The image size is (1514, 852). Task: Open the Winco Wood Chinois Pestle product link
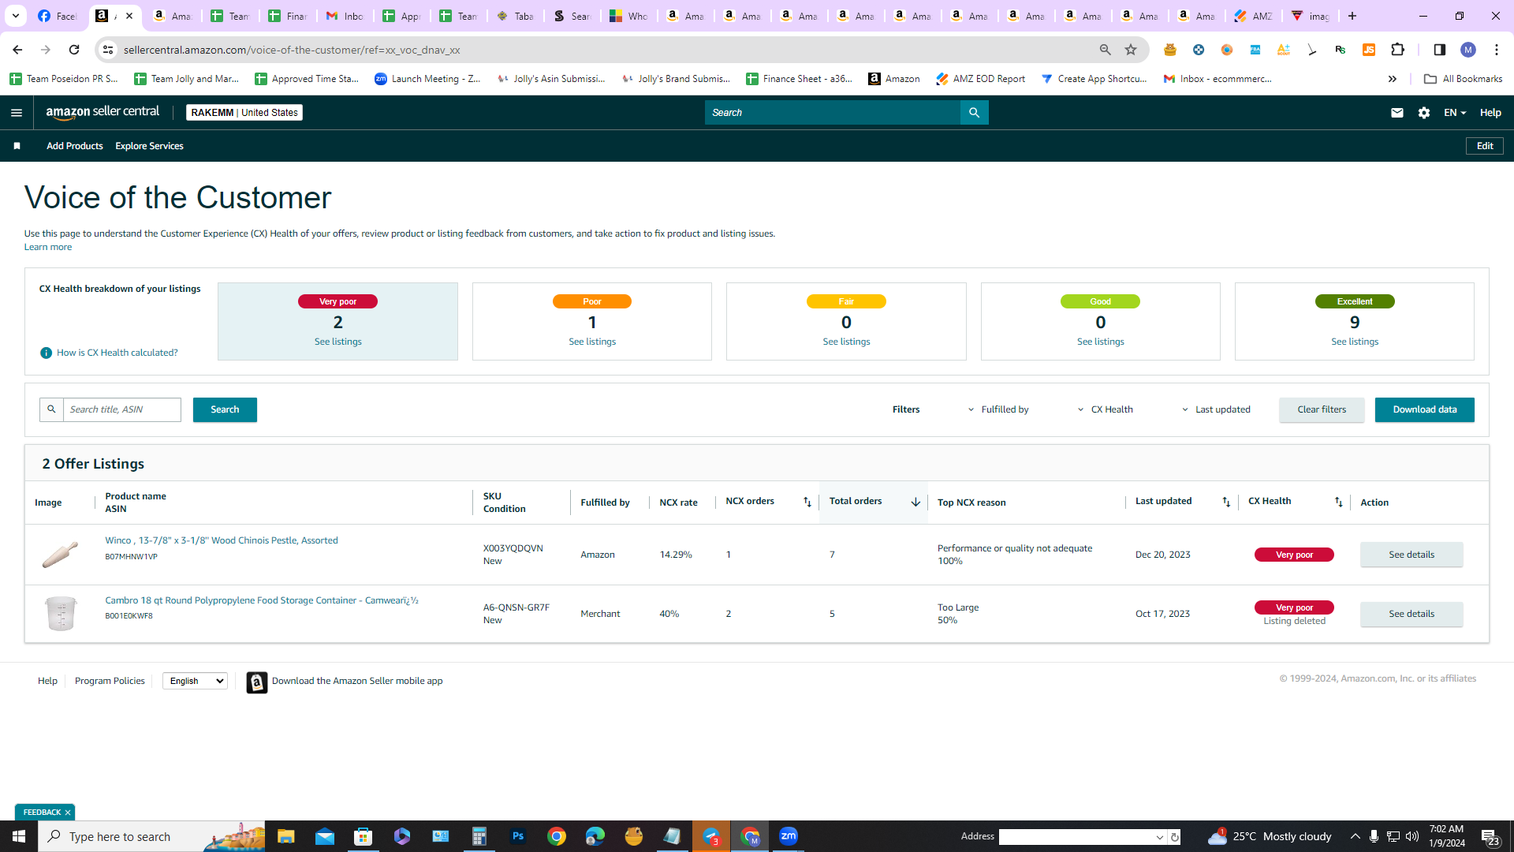222,540
